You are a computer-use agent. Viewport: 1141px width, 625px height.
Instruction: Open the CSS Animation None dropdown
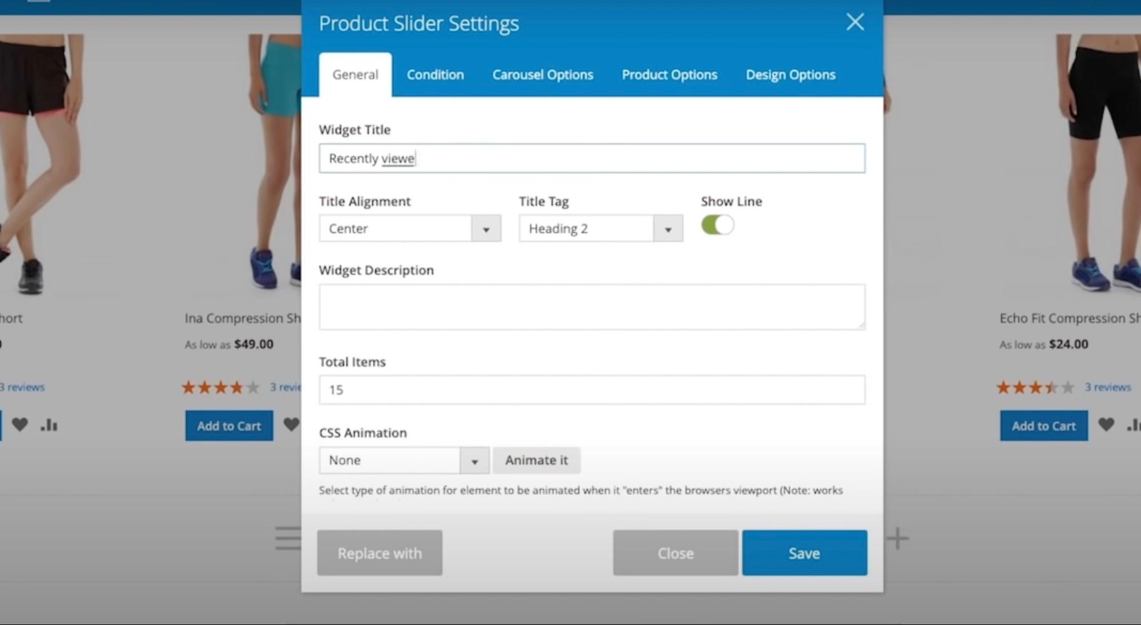click(404, 460)
